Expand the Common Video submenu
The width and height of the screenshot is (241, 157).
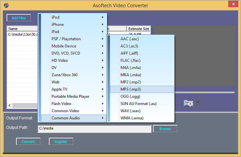(74, 111)
